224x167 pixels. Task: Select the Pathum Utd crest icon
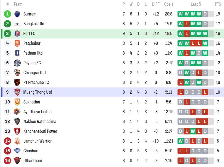click(x=17, y=53)
